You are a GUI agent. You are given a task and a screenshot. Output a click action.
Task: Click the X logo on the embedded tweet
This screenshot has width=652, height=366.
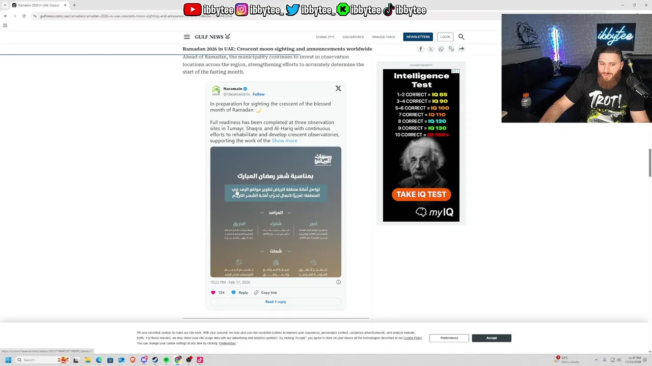pos(338,88)
